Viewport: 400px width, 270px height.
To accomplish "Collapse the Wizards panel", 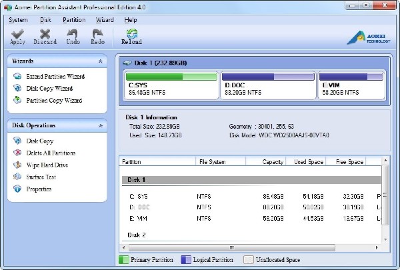I will pyautogui.click(x=100, y=61).
